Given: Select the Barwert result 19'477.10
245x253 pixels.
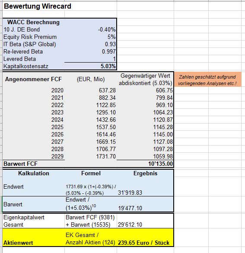Looking at the screenshot, I should click(130, 208).
